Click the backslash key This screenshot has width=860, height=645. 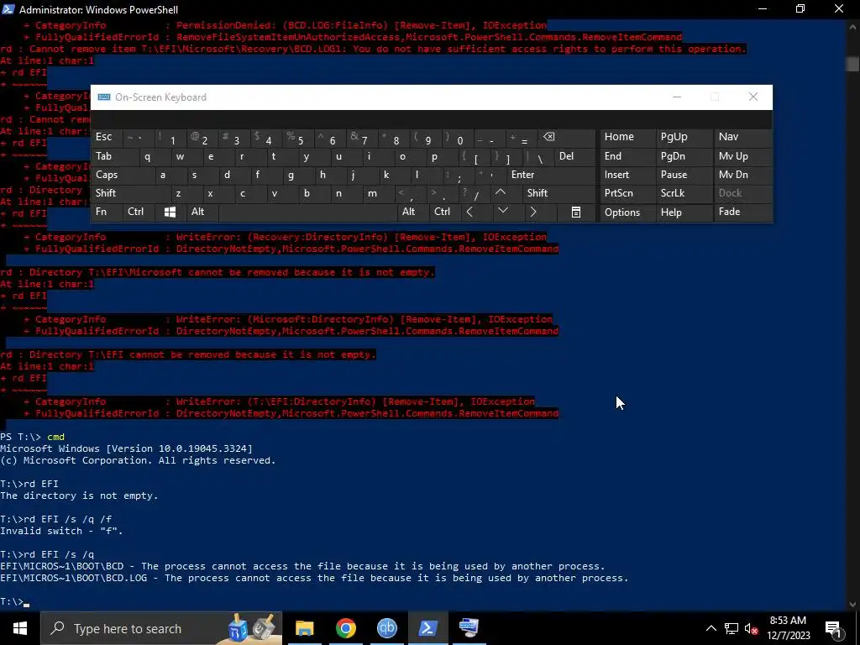(x=538, y=156)
